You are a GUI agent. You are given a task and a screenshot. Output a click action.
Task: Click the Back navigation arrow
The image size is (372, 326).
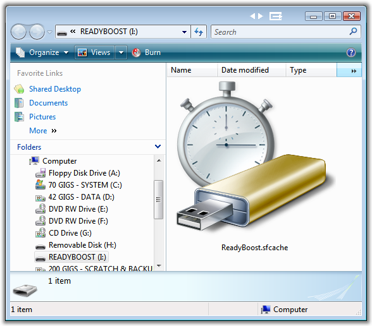18,32
